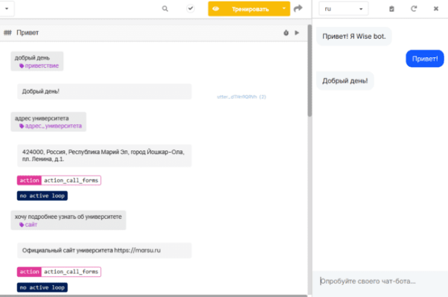448x297 pixels.
Task: Click the vertical scrollbar thumb of story editor
Action: pos(310,71)
